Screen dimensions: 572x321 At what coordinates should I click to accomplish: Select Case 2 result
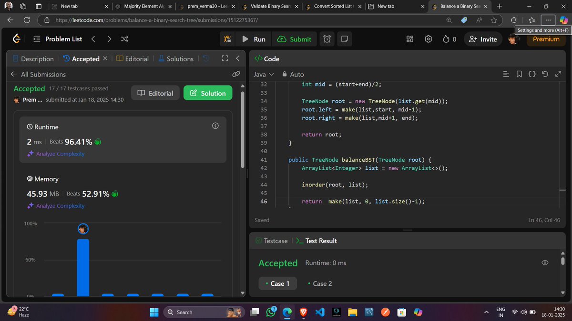pyautogui.click(x=320, y=283)
